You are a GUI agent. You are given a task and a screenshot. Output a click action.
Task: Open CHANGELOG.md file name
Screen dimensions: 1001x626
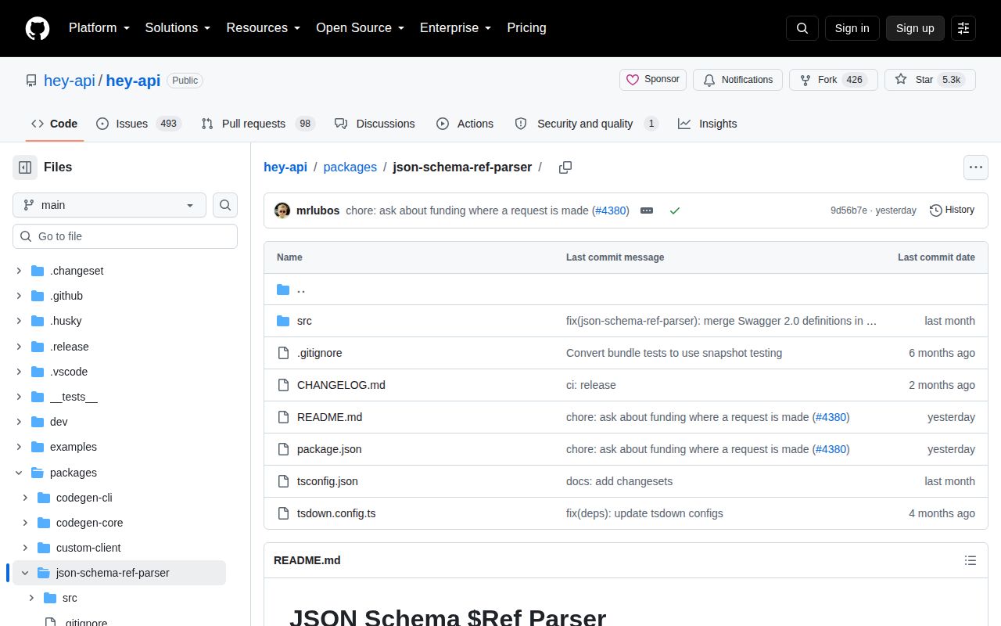(341, 385)
